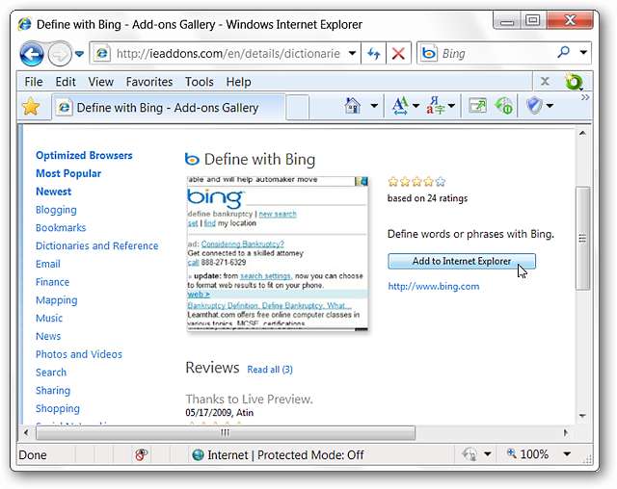Click the Add to Internet Explorer button
The height and width of the screenshot is (489, 617).
(x=461, y=261)
